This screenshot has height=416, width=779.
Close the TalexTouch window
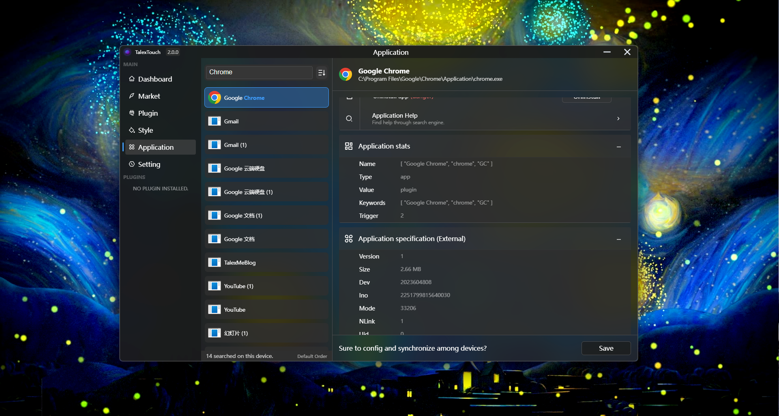[627, 52]
